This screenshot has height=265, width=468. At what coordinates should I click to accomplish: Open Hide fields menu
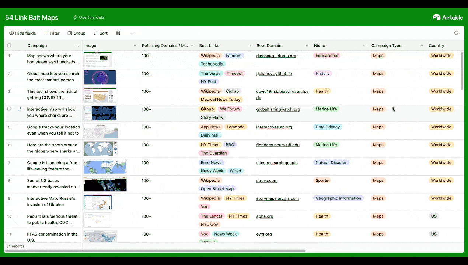tap(22, 33)
